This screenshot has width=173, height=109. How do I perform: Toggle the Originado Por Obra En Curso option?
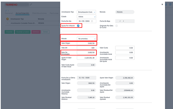[117, 26]
